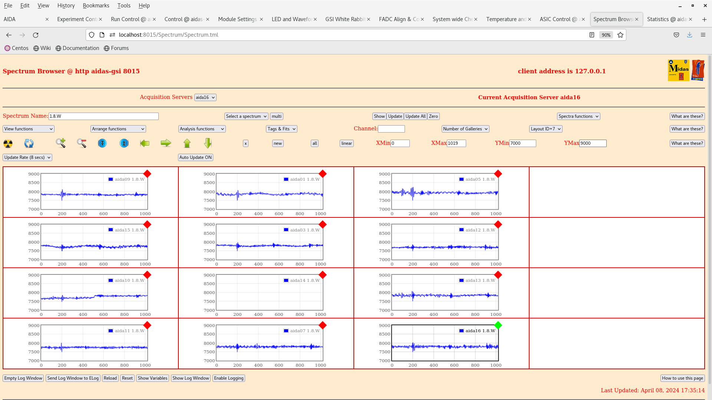The image size is (712, 400).
Task: Click the Show Log Window button
Action: (191, 378)
